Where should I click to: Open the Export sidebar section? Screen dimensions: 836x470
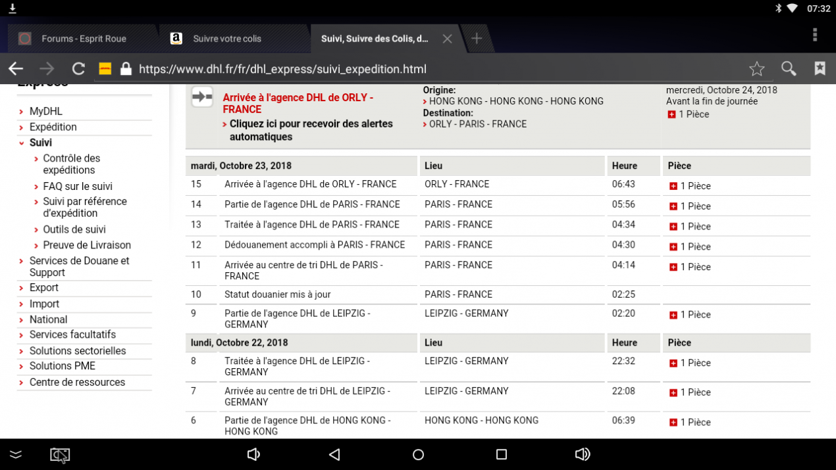click(x=44, y=288)
